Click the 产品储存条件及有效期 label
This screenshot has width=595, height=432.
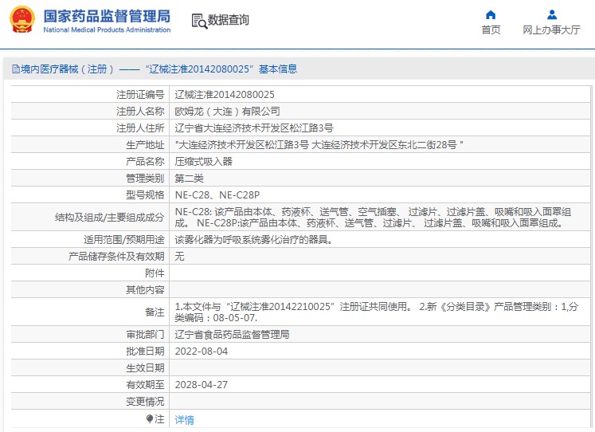click(116, 256)
